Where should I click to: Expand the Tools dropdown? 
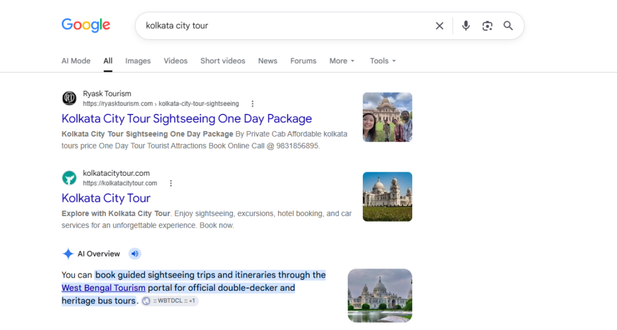click(383, 61)
